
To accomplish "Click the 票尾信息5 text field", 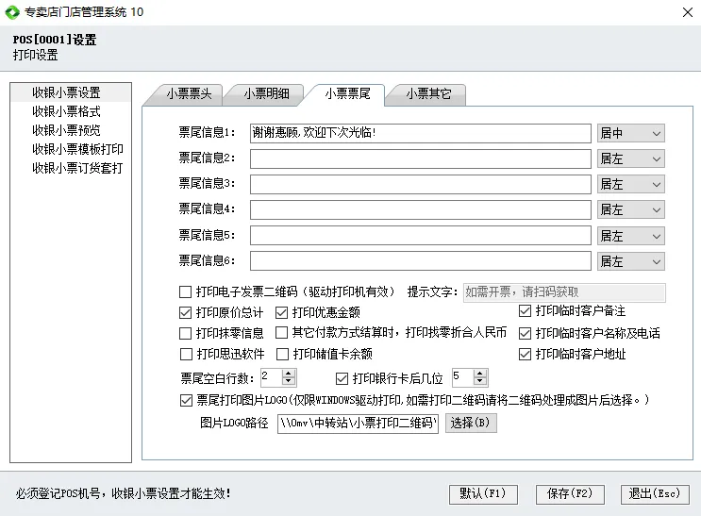I will (x=420, y=236).
